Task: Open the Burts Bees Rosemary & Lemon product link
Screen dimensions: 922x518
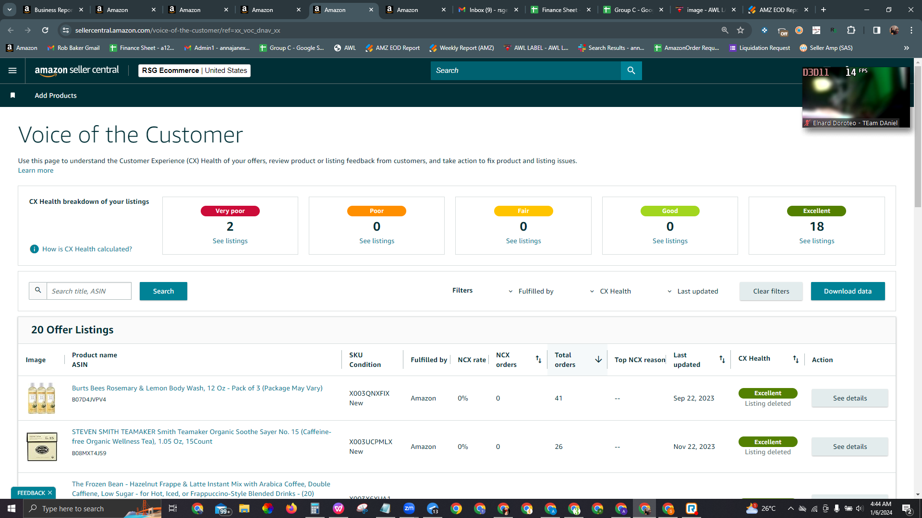Action: pyautogui.click(x=197, y=388)
